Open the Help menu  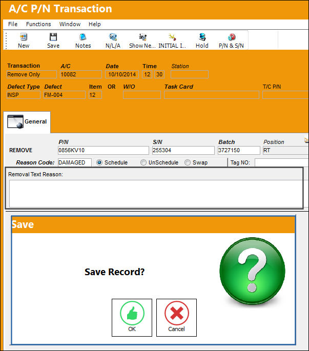click(94, 24)
